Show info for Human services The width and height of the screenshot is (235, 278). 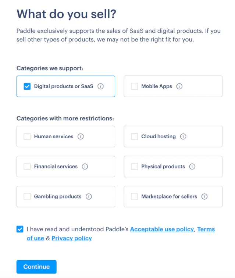81,136
